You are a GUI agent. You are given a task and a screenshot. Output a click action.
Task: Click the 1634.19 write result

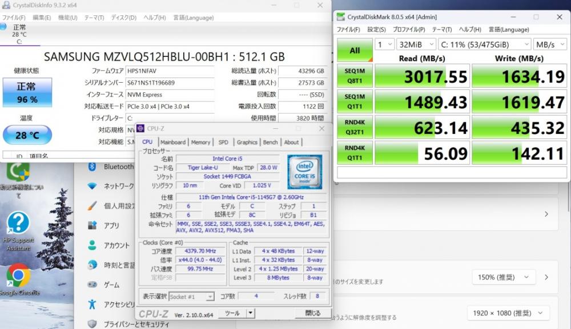tap(519, 76)
